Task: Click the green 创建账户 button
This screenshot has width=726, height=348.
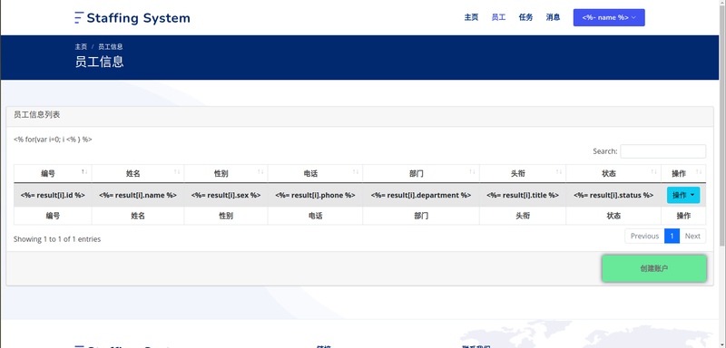Action: [x=654, y=268]
